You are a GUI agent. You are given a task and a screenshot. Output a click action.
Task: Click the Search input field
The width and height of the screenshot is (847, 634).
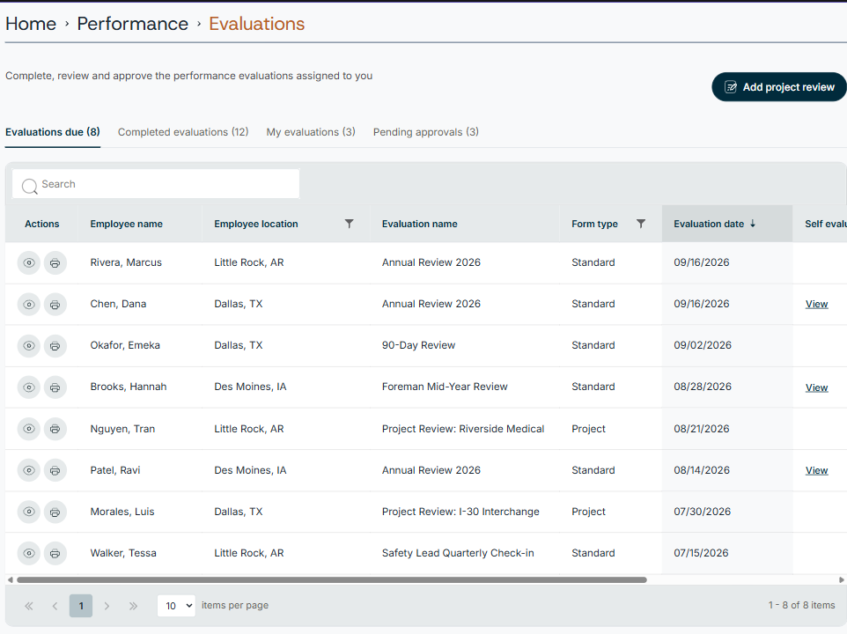(156, 184)
